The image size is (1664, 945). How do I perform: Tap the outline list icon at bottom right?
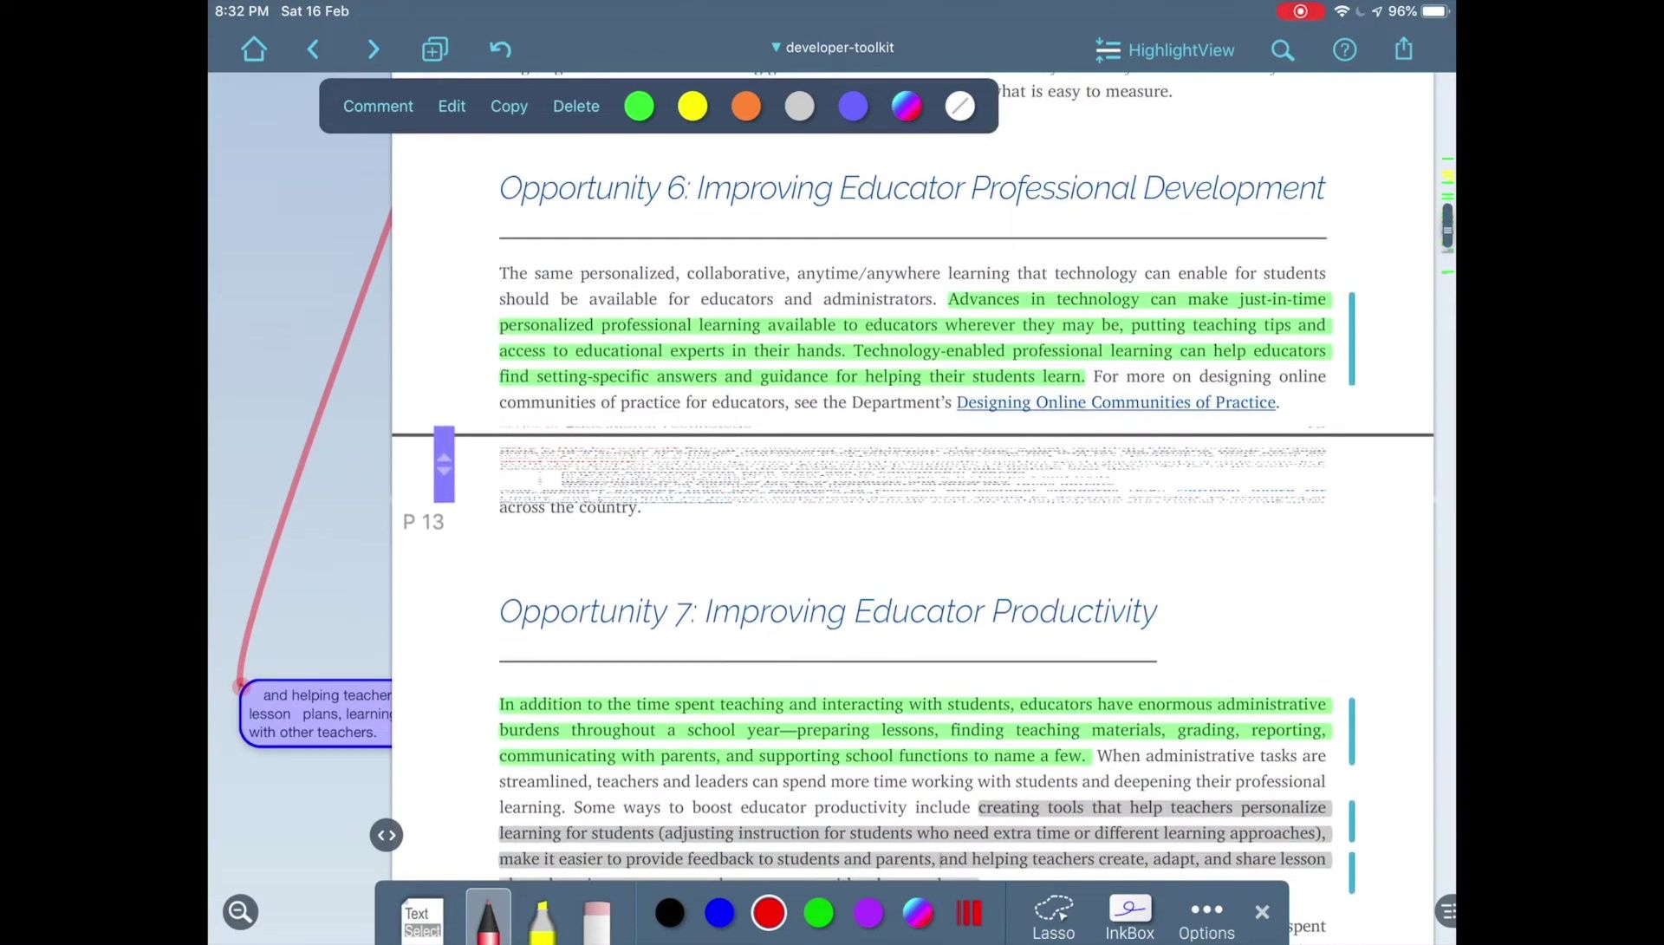pos(1446,911)
